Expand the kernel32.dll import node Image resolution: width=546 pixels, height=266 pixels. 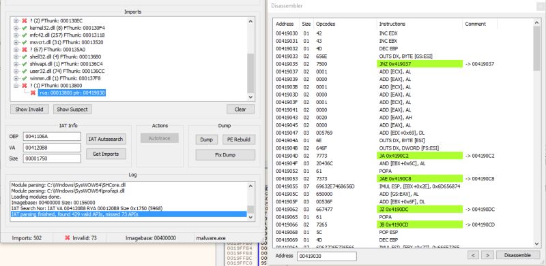tap(16, 28)
